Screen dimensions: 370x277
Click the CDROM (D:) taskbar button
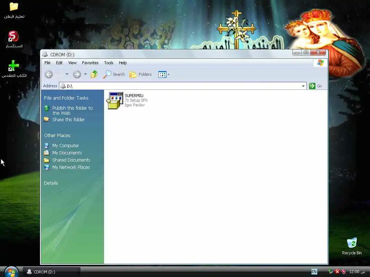(x=51, y=272)
